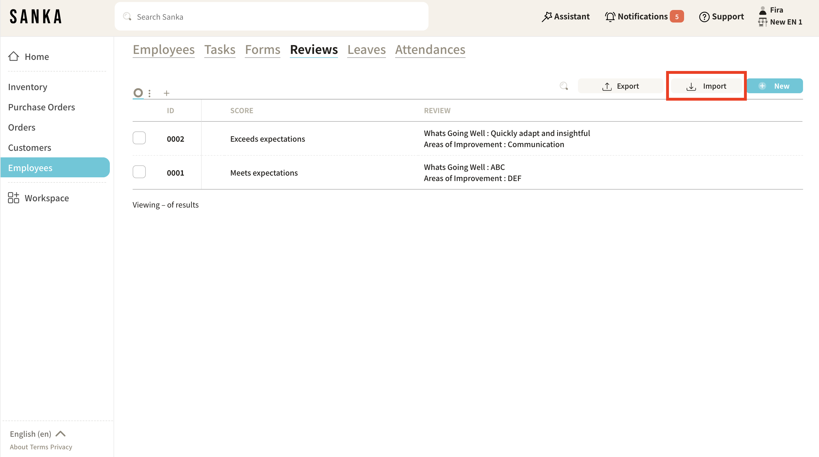Click the Fira user profile icon
This screenshot has width=819, height=457.
[763, 11]
